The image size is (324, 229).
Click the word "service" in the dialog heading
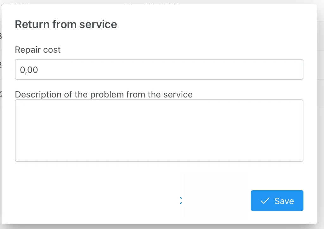coord(98,24)
